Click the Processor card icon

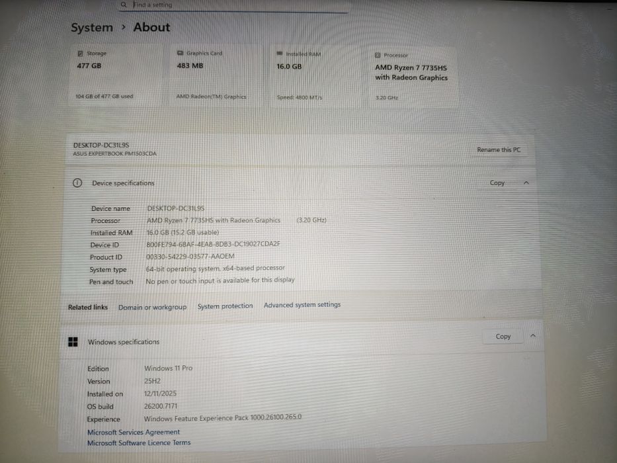(378, 55)
